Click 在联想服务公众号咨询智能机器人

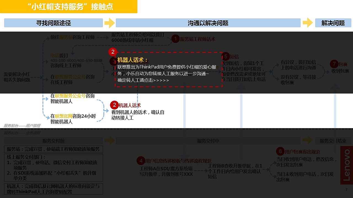click(73, 98)
